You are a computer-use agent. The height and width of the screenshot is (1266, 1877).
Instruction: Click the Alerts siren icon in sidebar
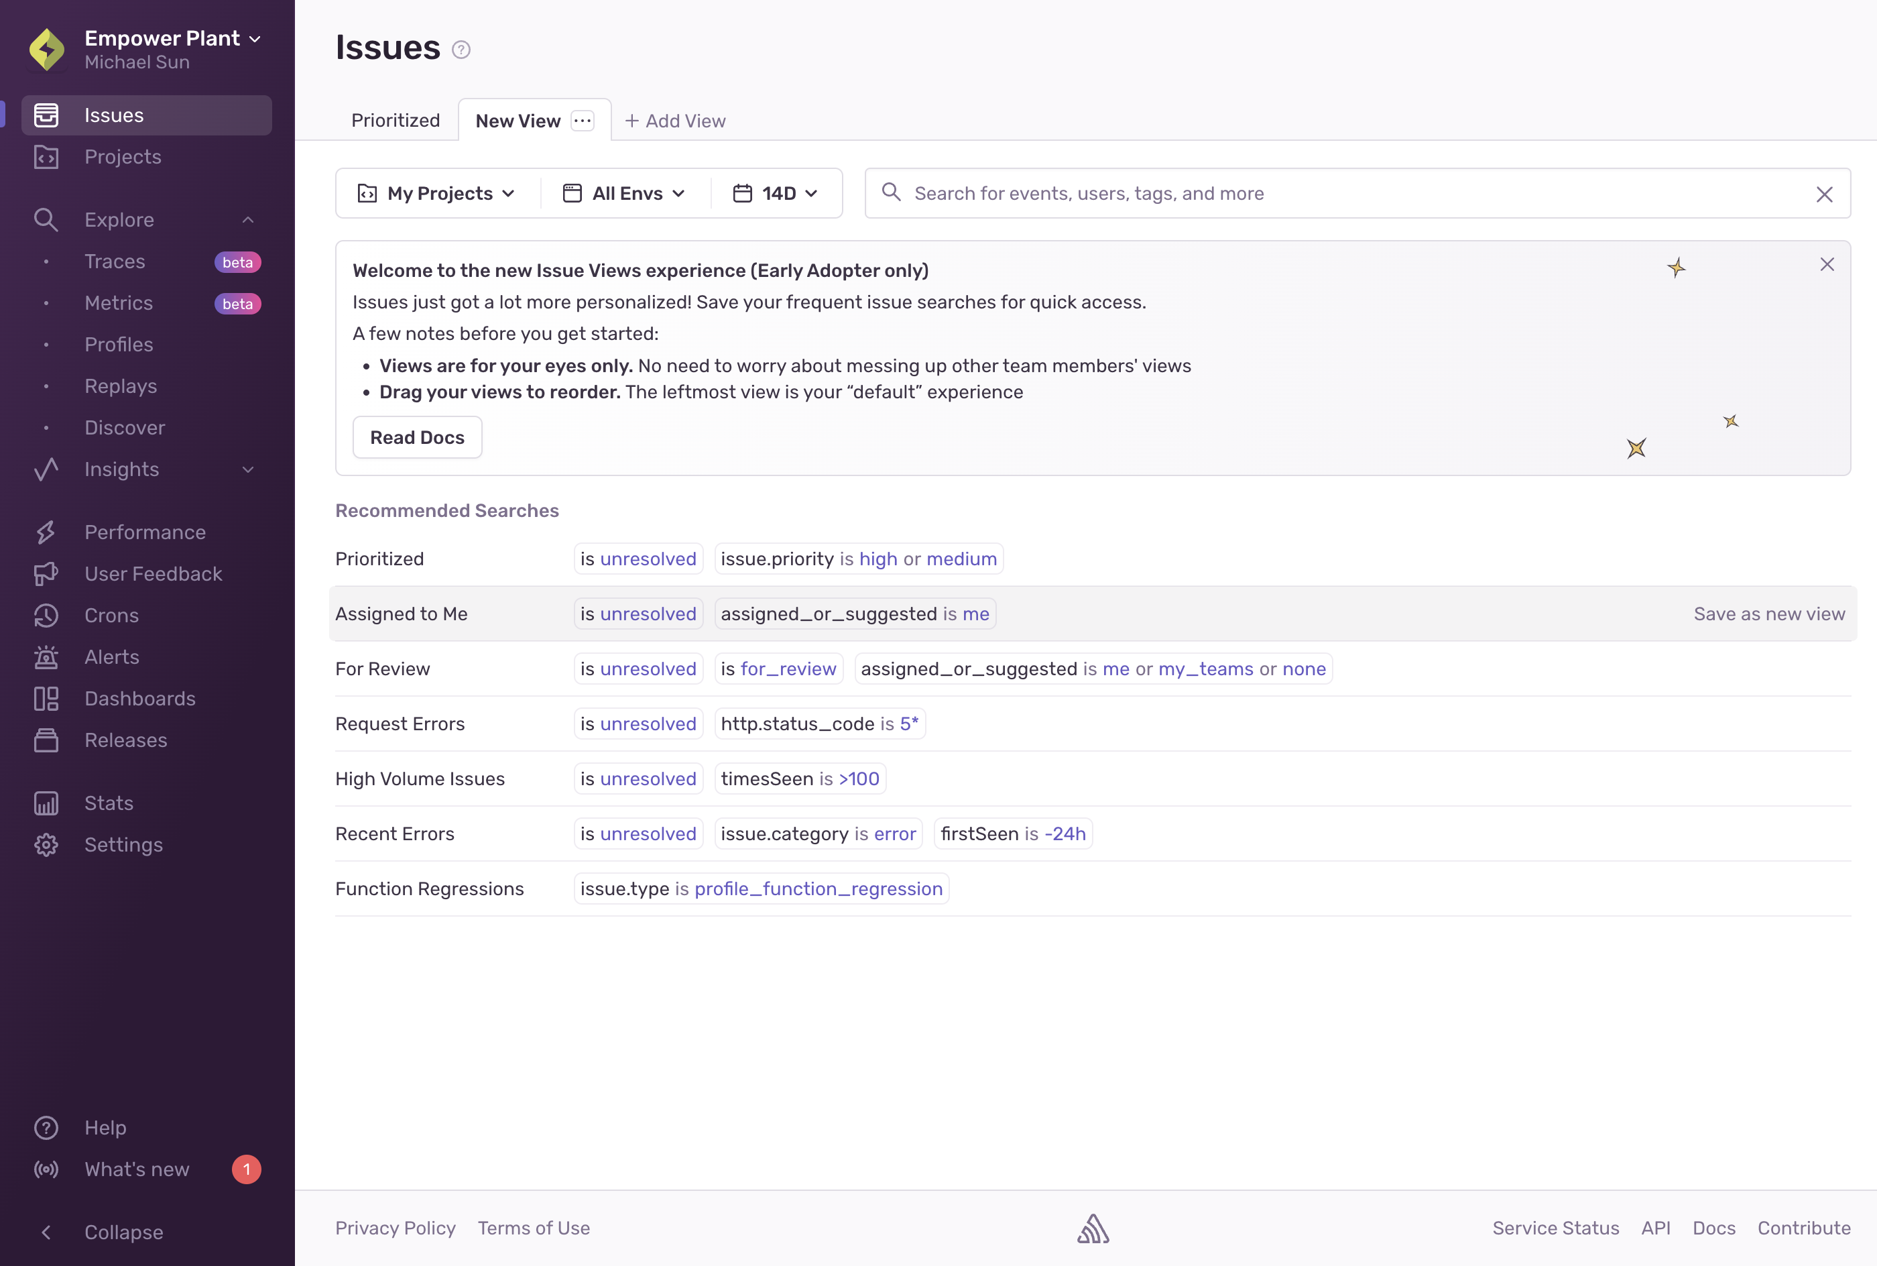click(46, 657)
